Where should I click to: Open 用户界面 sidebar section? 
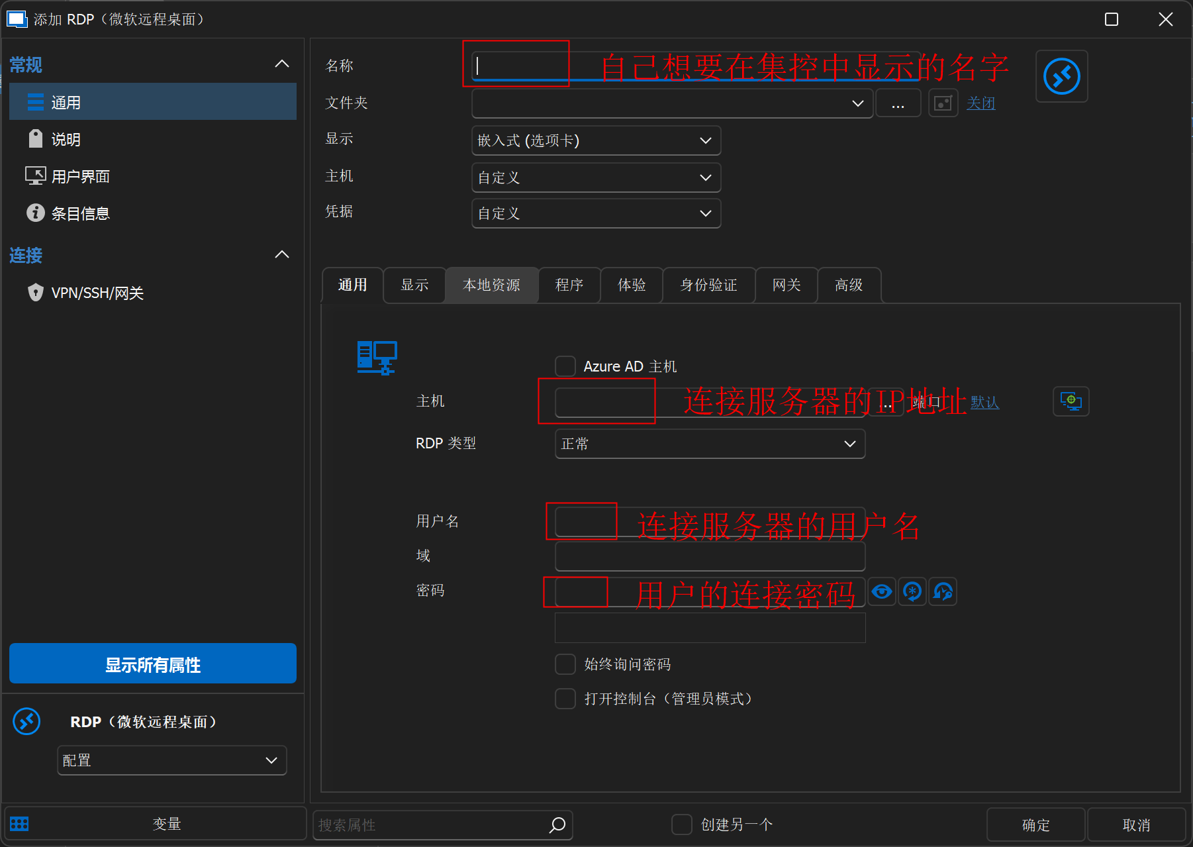(153, 176)
